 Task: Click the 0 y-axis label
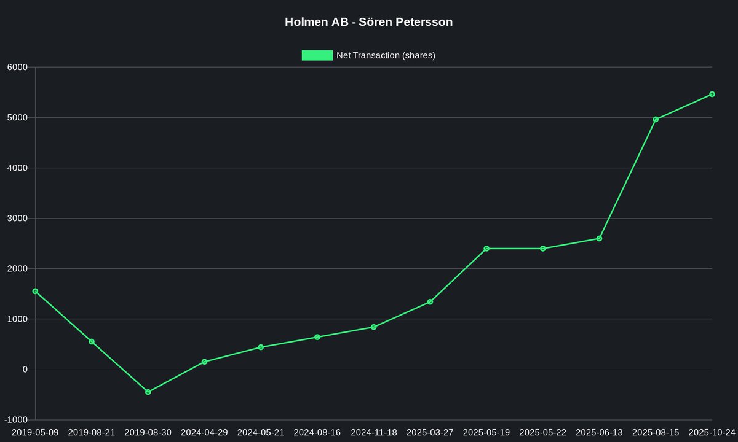pyautogui.click(x=25, y=369)
